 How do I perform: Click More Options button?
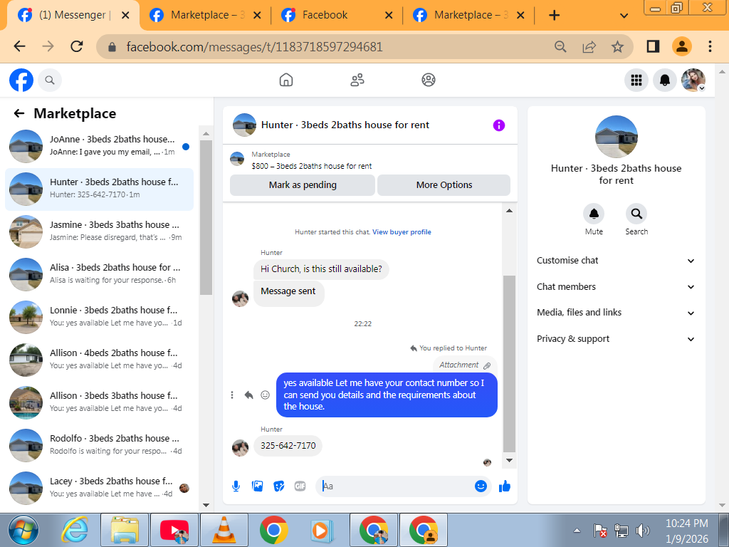[444, 185]
